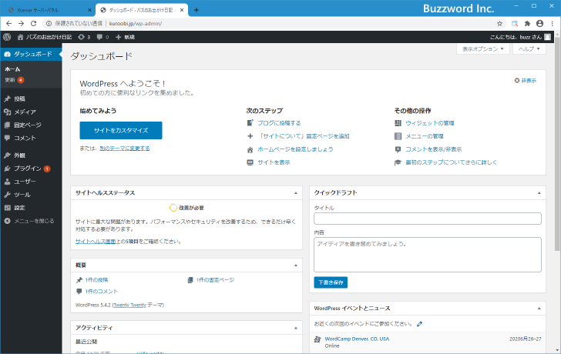Bookmark this page with the star icon

pos(499,23)
